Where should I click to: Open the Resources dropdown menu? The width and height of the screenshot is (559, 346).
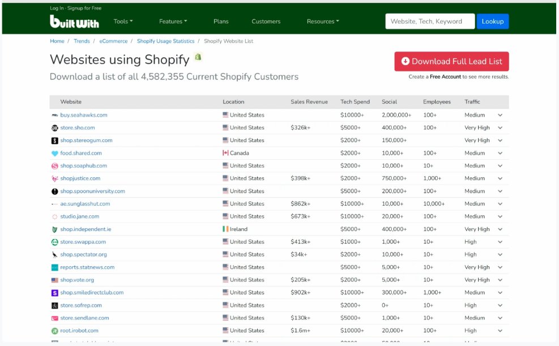click(323, 22)
